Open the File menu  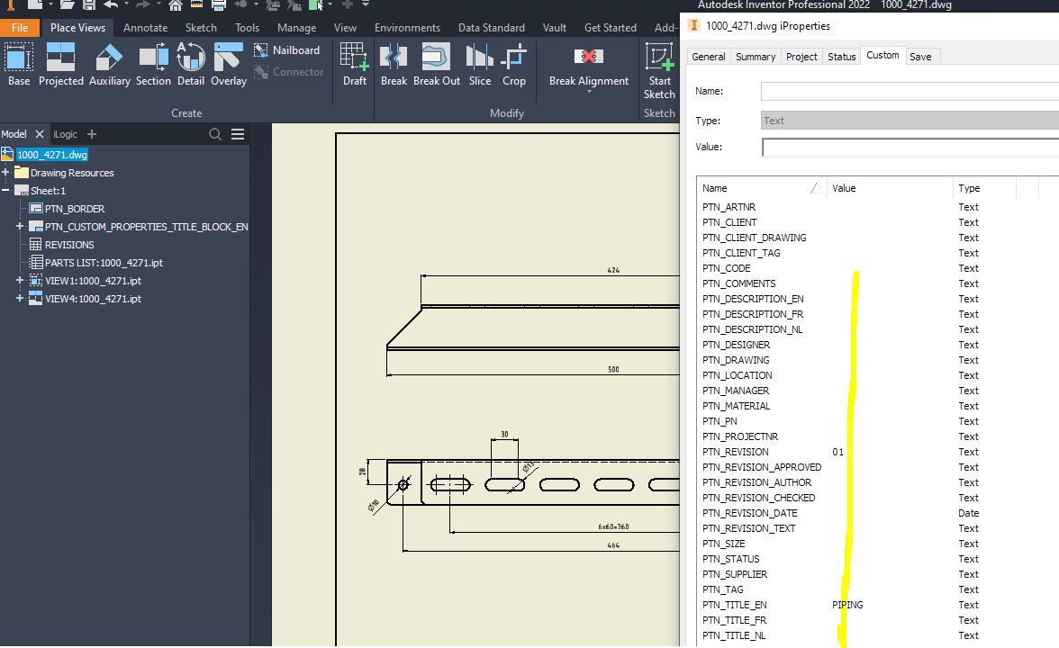[20, 27]
